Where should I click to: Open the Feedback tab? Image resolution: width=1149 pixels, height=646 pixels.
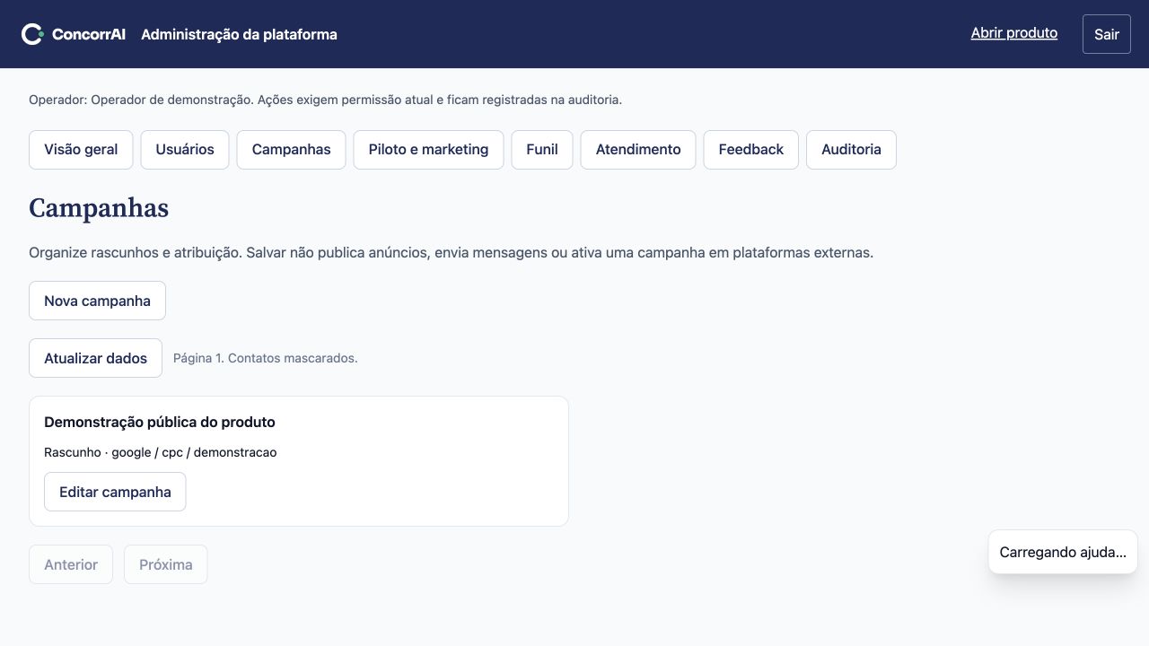pos(750,150)
